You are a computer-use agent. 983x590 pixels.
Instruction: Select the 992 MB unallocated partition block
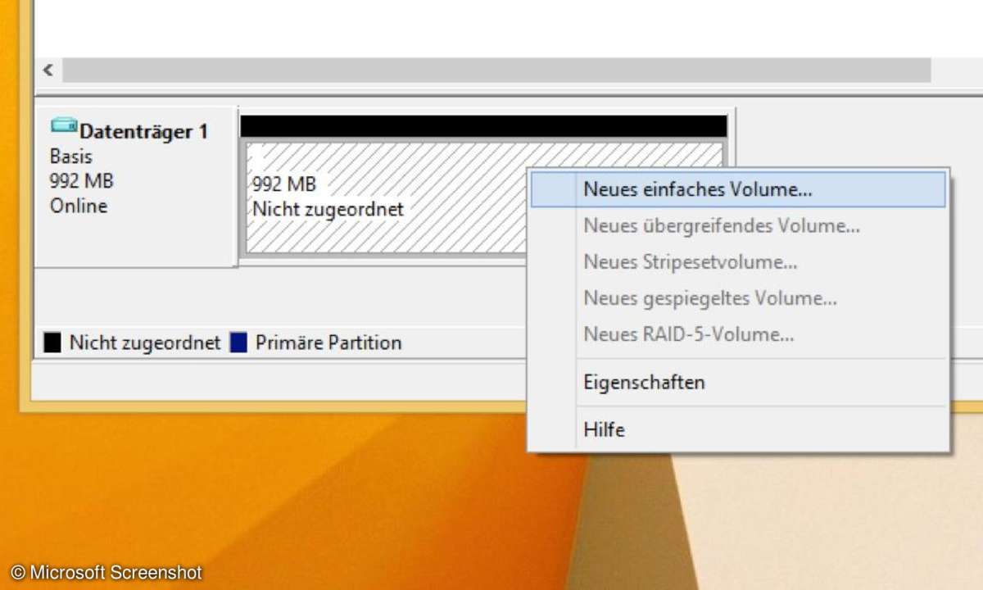click(484, 197)
